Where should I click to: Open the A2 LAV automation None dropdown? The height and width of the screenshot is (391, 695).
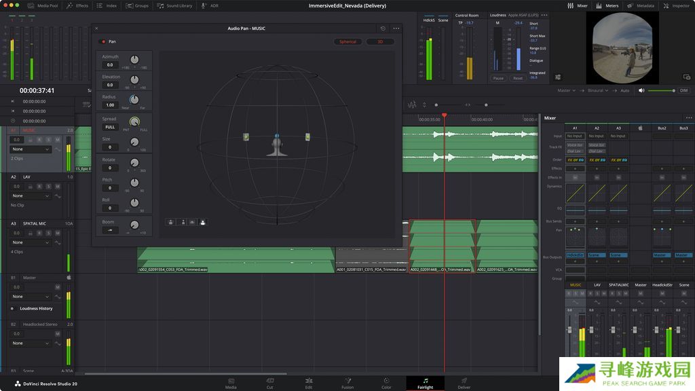pos(31,195)
